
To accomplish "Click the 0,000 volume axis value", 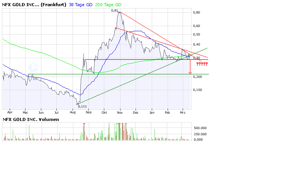I will coord(198,139).
